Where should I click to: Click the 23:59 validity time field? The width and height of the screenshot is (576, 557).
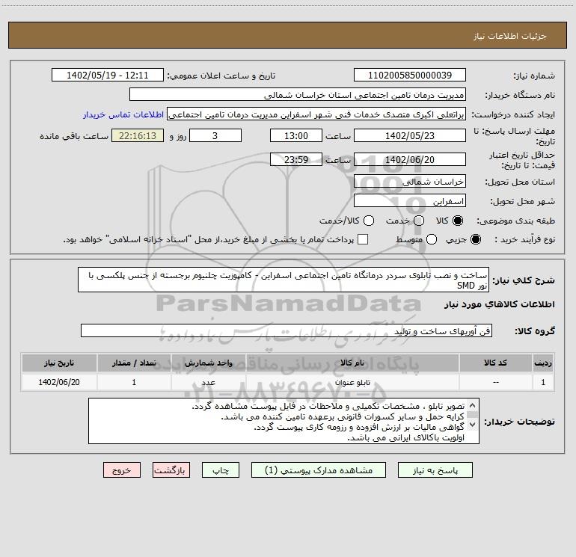(x=296, y=159)
